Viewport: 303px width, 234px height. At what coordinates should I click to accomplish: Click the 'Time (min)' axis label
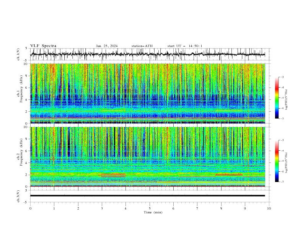tap(153, 212)
